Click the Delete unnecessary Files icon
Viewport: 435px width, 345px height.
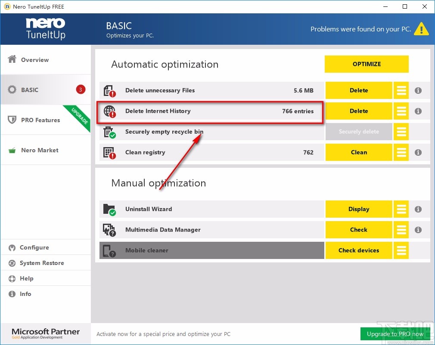tap(109, 91)
